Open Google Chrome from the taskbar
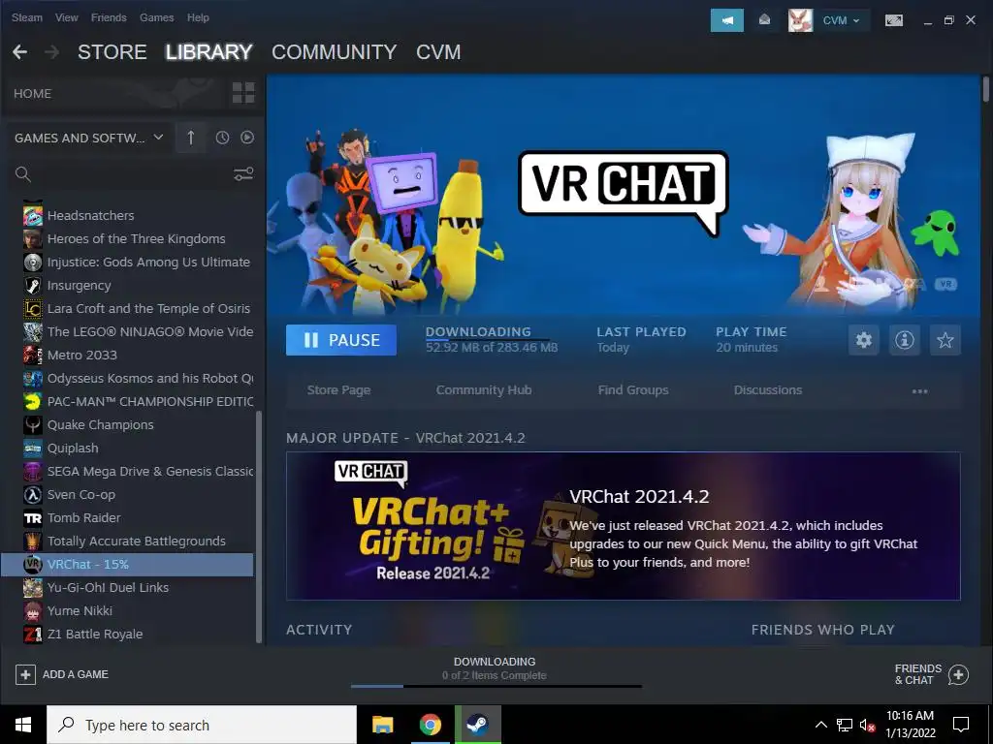Viewport: 993px width, 744px height. (x=430, y=725)
